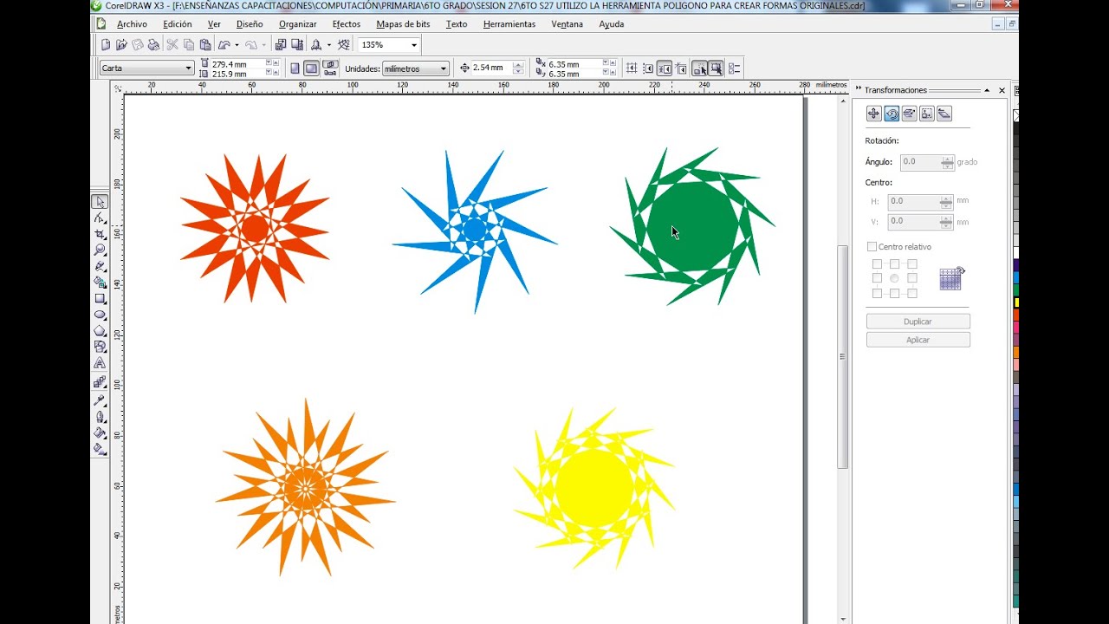Expand the application launcher dropdown arrow
The height and width of the screenshot is (624, 1109).
click(x=329, y=45)
